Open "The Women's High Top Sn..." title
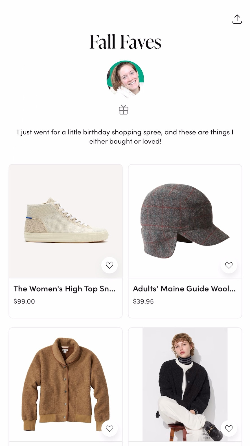The height and width of the screenshot is (446, 250). pyautogui.click(x=65, y=289)
